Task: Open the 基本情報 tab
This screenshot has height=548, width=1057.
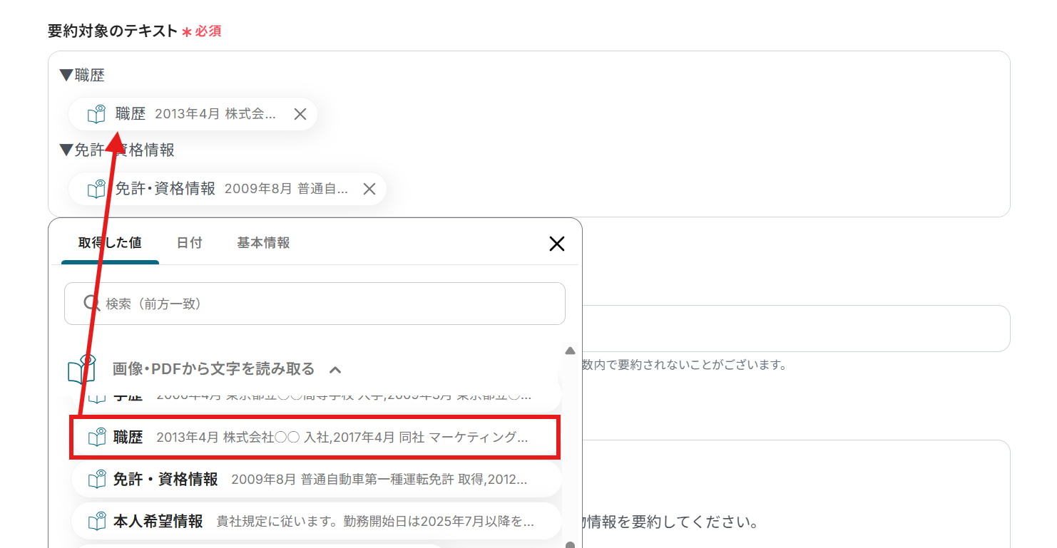Action: (x=264, y=243)
